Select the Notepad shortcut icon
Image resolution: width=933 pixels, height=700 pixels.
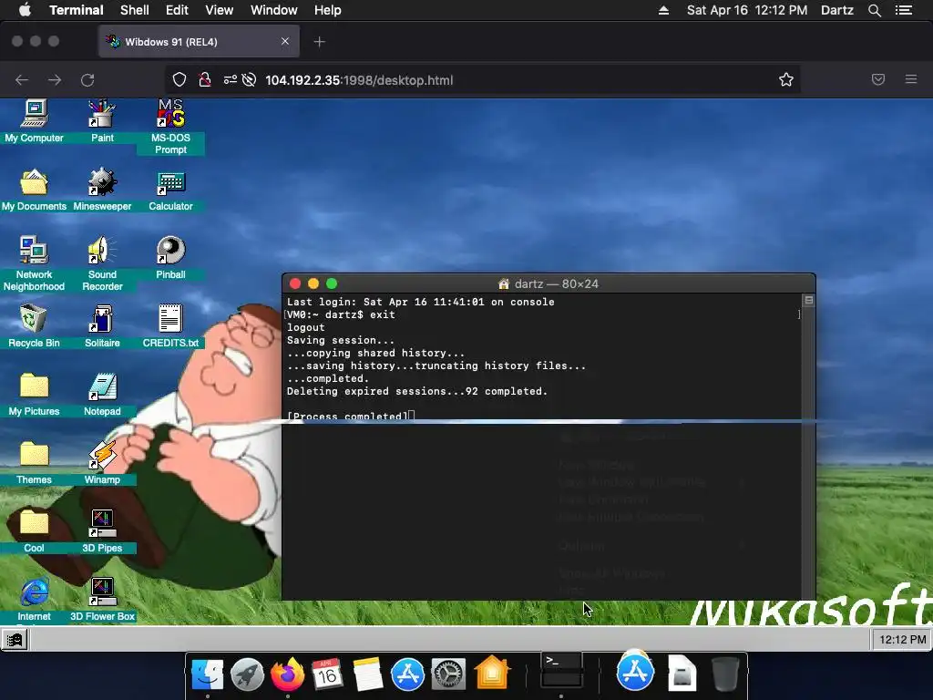[102, 386]
